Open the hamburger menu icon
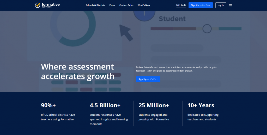 click(x=230, y=5)
